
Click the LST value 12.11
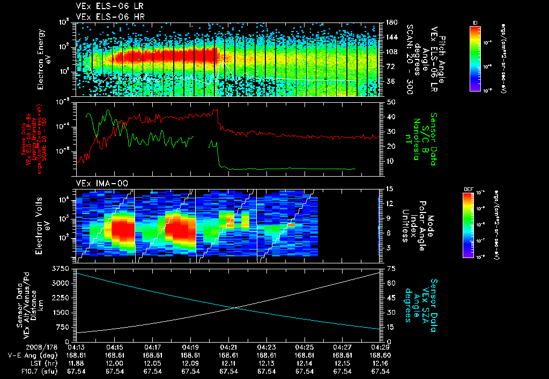coord(228,363)
